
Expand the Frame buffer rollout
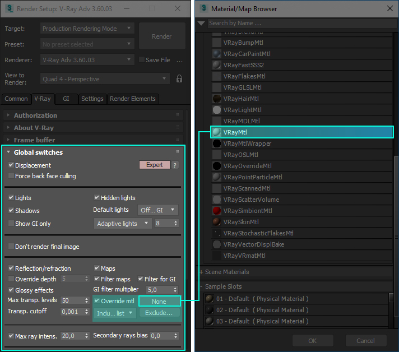coord(93,140)
